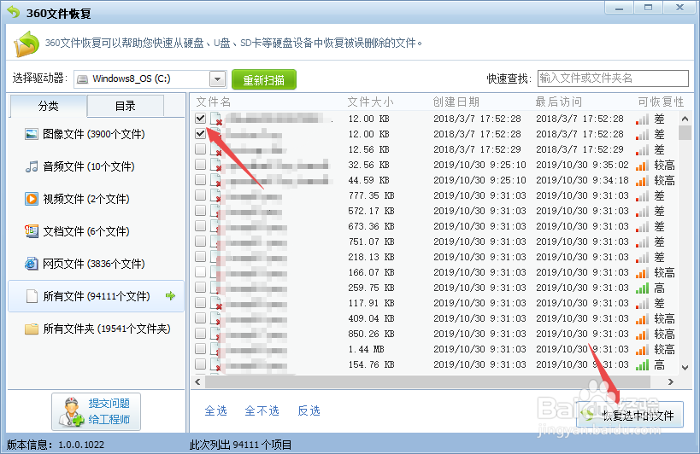This screenshot has height=454, width=700.
Task: Select the video files play icon
Action: [x=32, y=199]
